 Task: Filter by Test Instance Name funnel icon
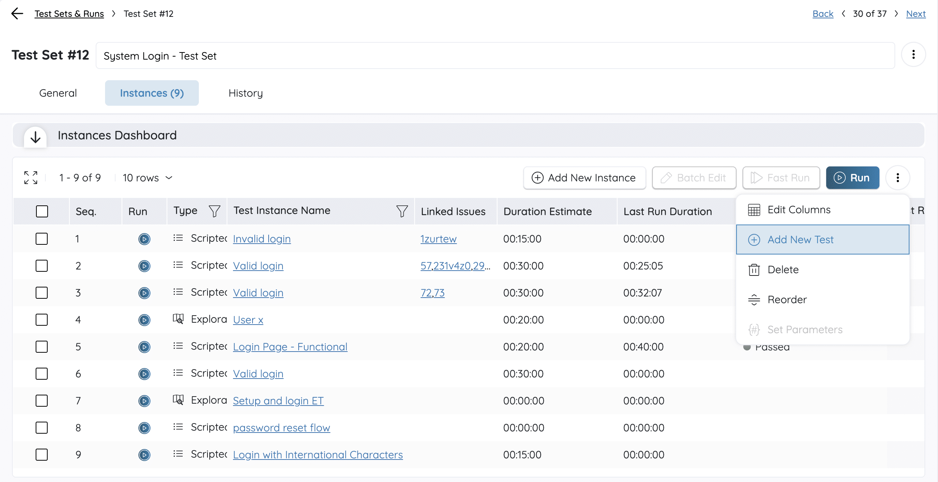click(x=402, y=211)
